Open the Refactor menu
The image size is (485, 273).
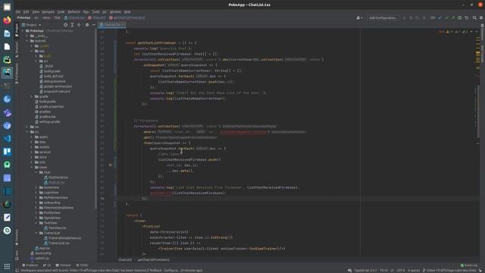[74, 12]
